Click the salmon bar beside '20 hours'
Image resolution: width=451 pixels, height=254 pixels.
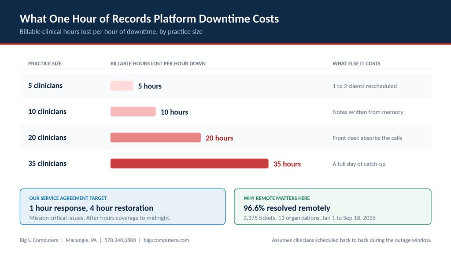click(x=155, y=138)
